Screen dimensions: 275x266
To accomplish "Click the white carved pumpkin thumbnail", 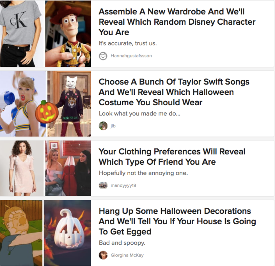I will [x=67, y=233].
